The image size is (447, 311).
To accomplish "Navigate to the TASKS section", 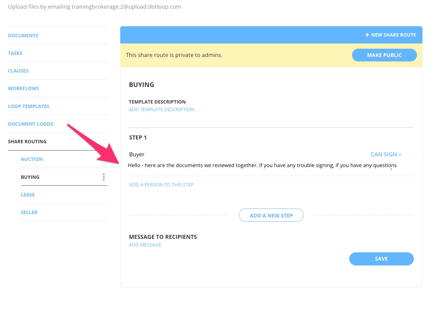I will point(15,53).
